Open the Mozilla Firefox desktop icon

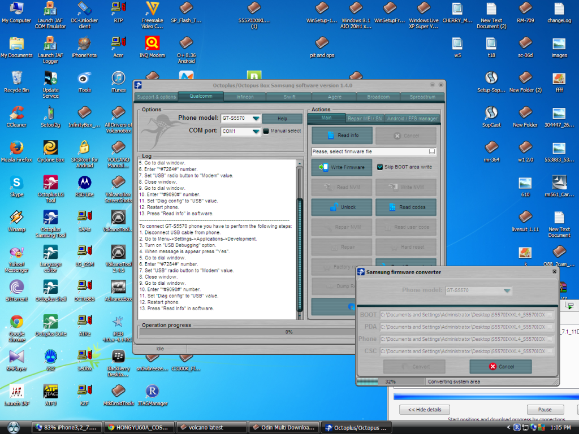coord(16,151)
